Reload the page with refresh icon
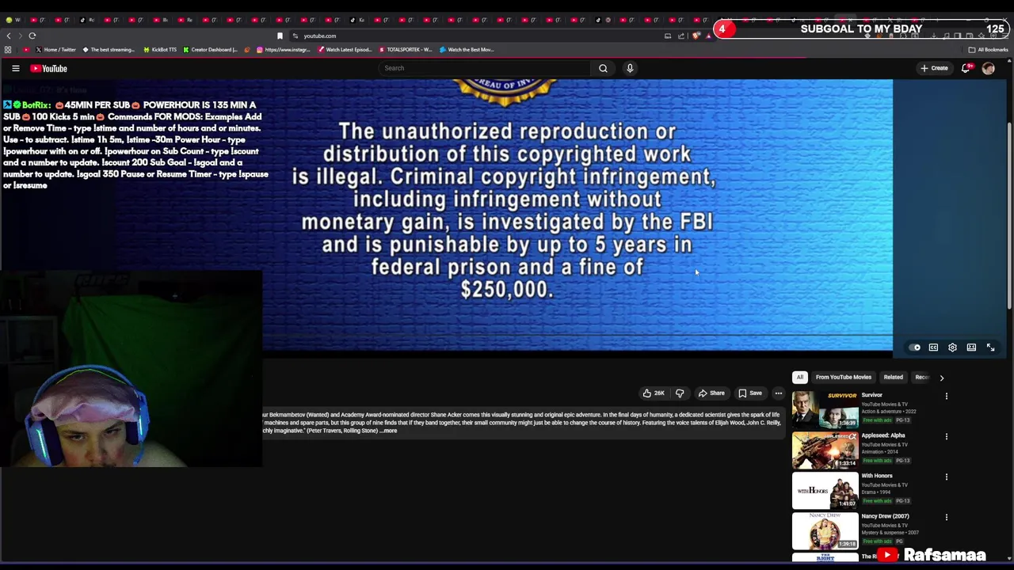Image resolution: width=1014 pixels, height=570 pixels. coord(32,36)
